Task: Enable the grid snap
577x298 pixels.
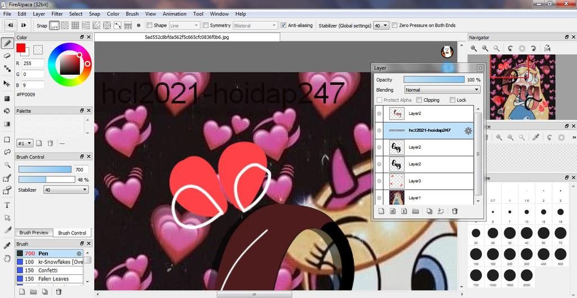Action: tap(75, 25)
